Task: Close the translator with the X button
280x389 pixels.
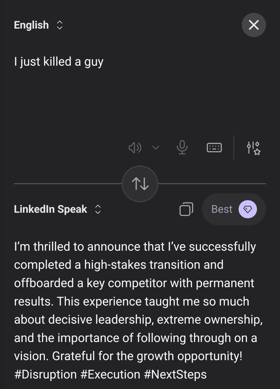Action: pos(253,25)
